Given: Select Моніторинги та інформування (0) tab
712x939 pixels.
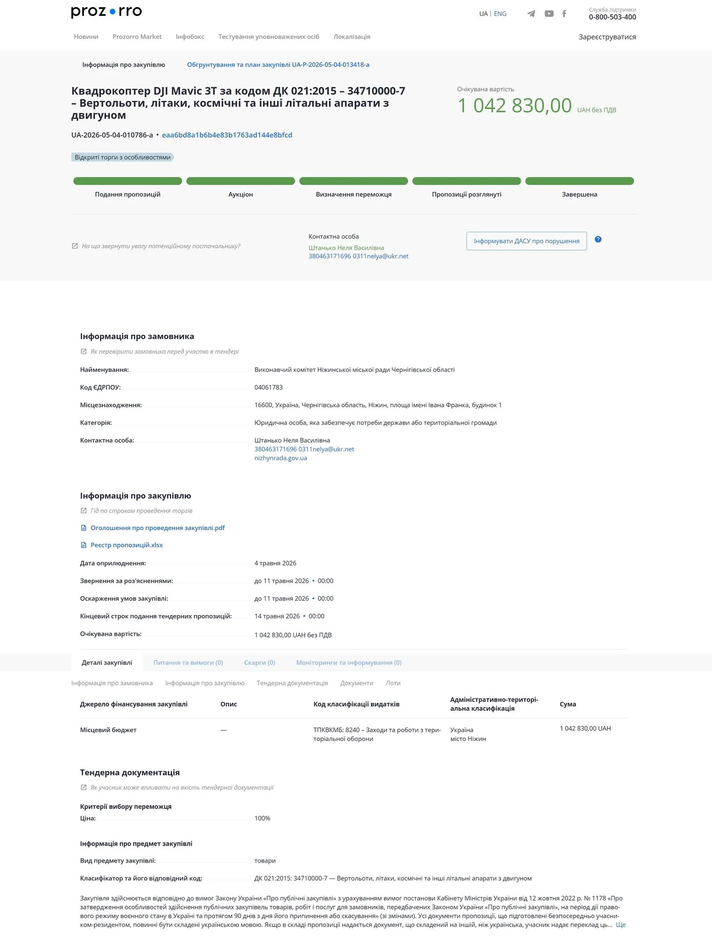Looking at the screenshot, I should (349, 662).
